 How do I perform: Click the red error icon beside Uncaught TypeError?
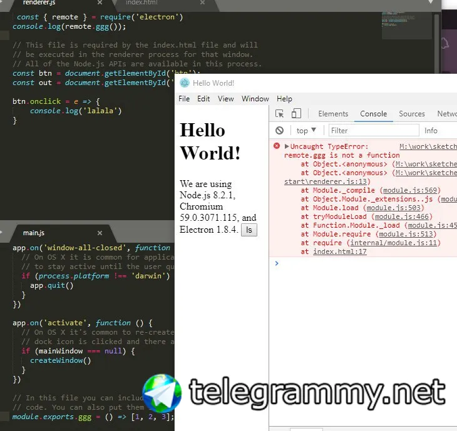tap(277, 146)
